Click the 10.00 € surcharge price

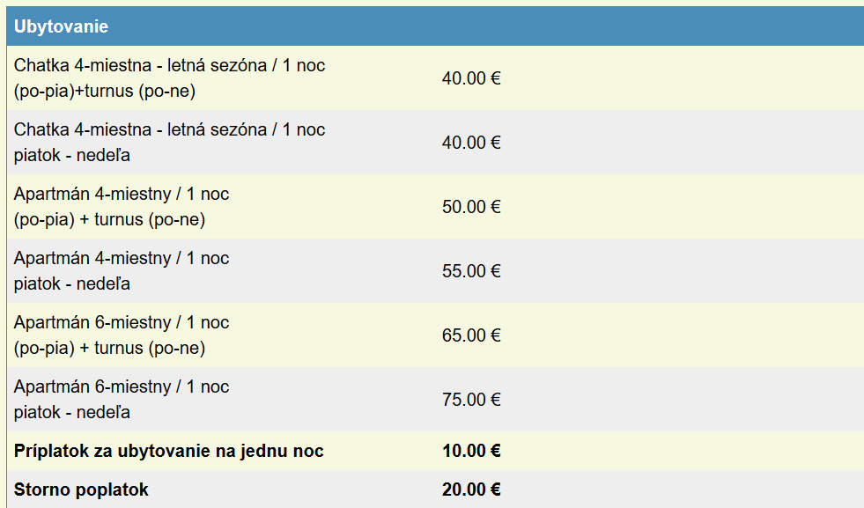tap(471, 452)
